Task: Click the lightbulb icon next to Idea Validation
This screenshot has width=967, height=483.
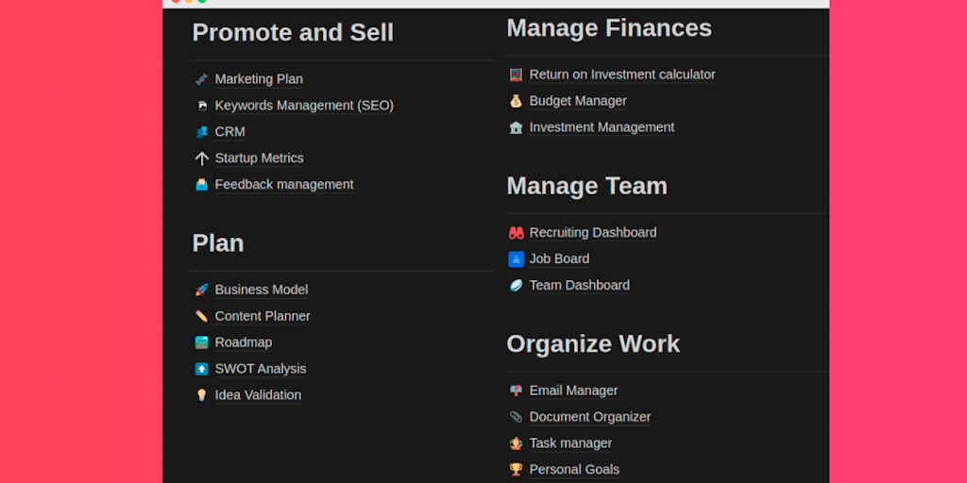Action: (x=201, y=395)
